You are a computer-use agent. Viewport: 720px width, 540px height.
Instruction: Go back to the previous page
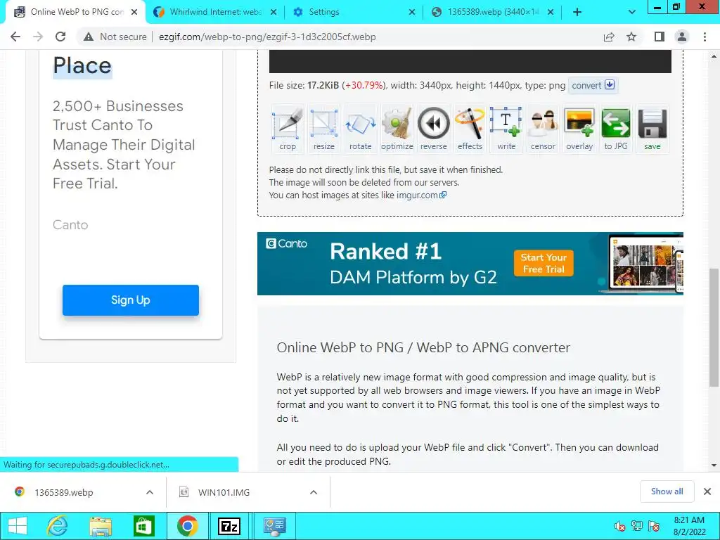pos(15,37)
